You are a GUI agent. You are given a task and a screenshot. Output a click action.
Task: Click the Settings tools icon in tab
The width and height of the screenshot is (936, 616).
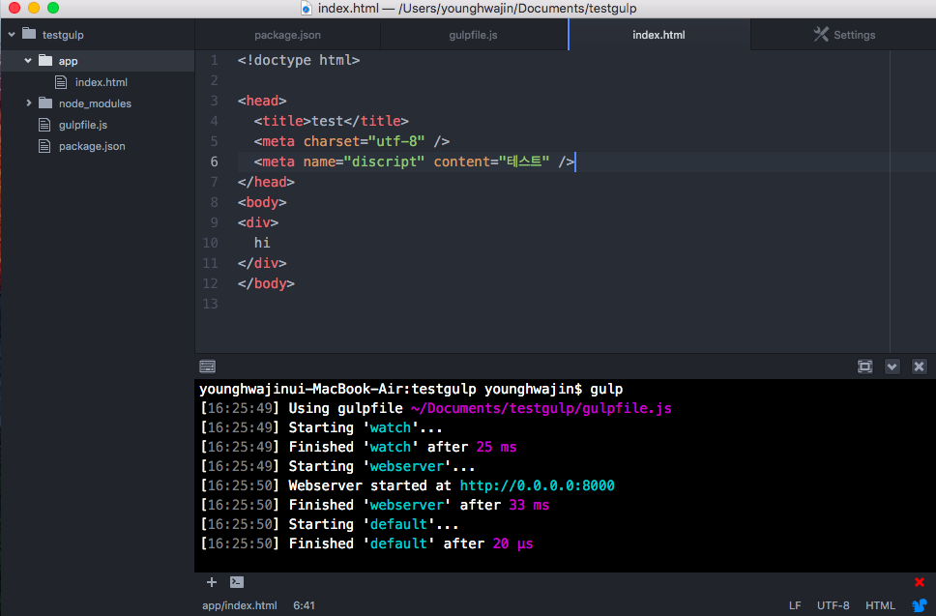(821, 35)
